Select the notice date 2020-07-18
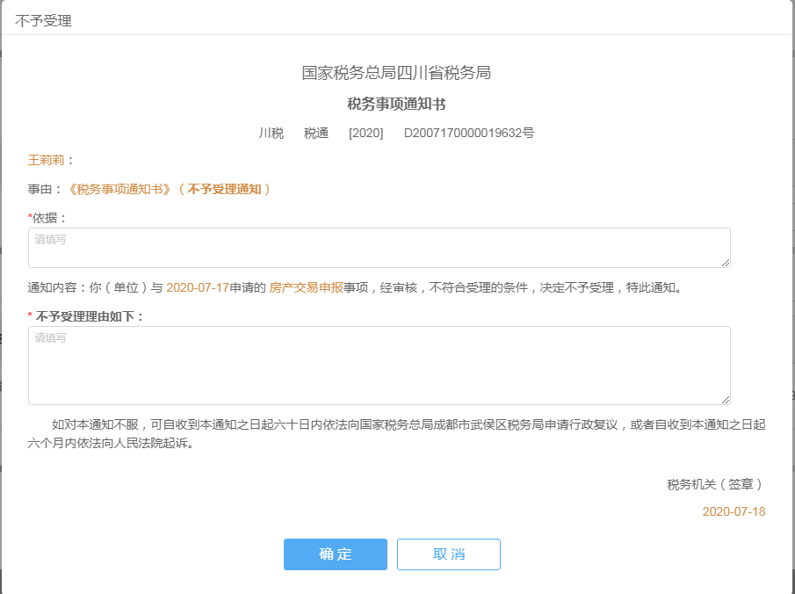Viewport: 795px width, 594px height. pos(734,511)
